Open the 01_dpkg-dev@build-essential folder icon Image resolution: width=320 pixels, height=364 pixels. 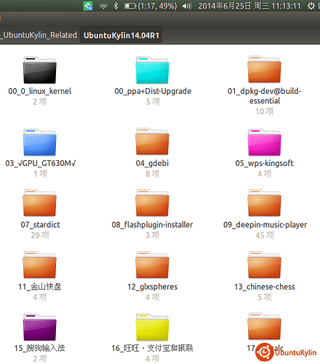[264, 69]
